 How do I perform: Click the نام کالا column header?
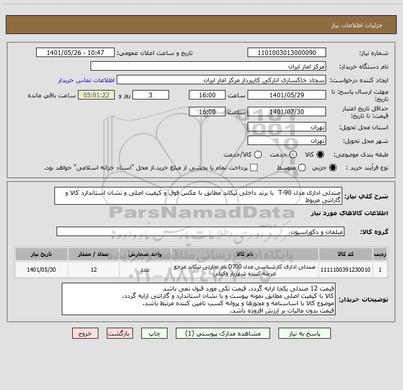point(245,254)
